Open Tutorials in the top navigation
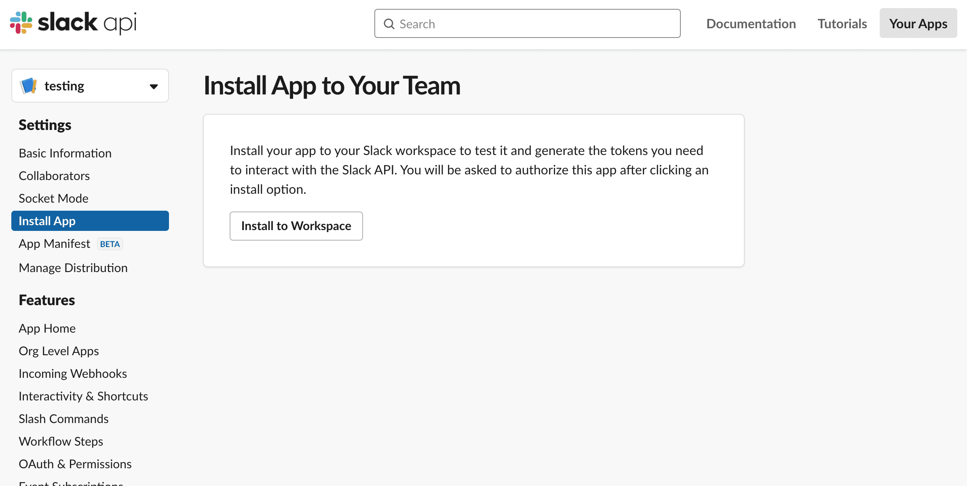This screenshot has height=486, width=967. [x=842, y=23]
